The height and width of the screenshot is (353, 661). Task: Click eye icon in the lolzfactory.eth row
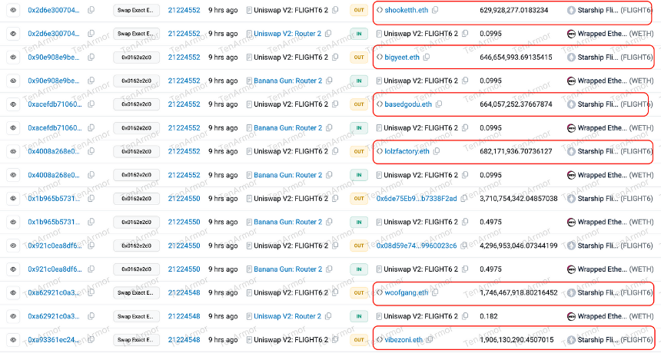click(x=13, y=151)
